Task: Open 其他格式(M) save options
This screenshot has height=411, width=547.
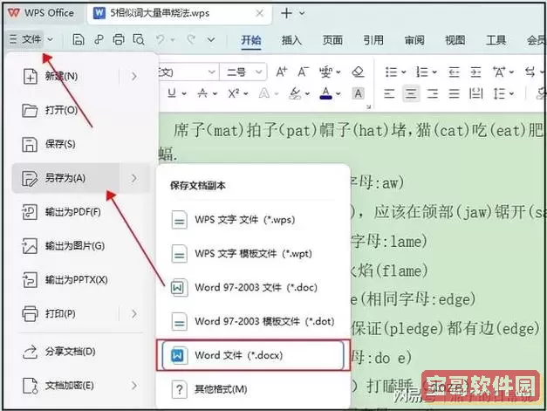Action: point(253,389)
